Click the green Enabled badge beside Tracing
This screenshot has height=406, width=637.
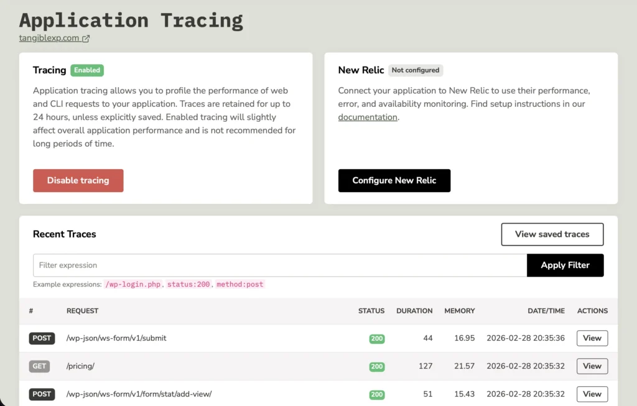click(86, 70)
